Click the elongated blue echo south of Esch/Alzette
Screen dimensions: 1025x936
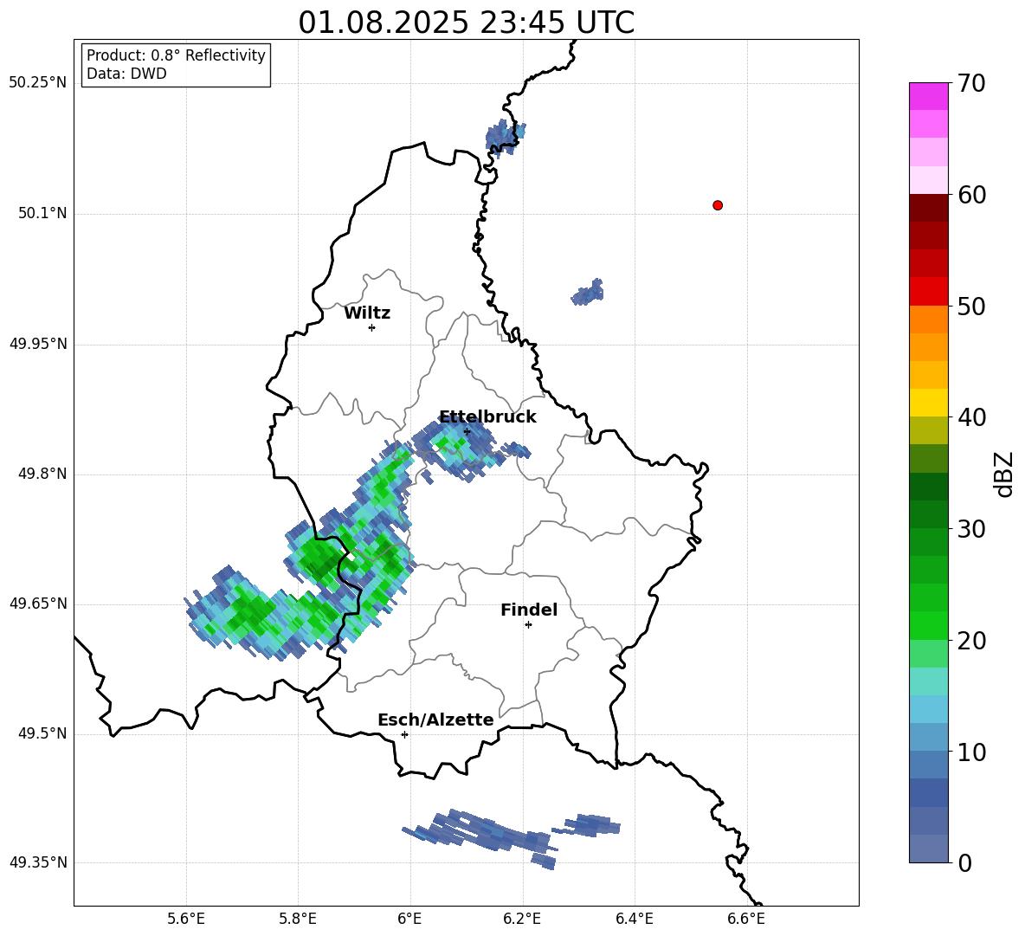tap(480, 835)
